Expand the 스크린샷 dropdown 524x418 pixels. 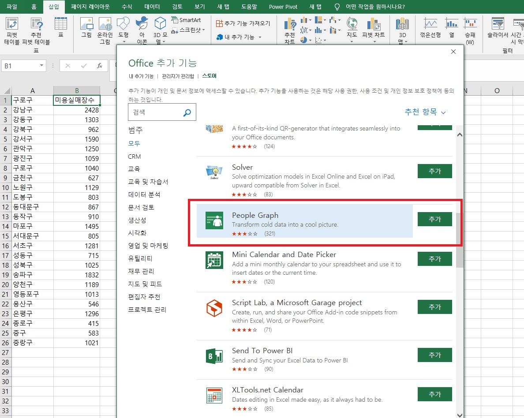tap(203, 30)
